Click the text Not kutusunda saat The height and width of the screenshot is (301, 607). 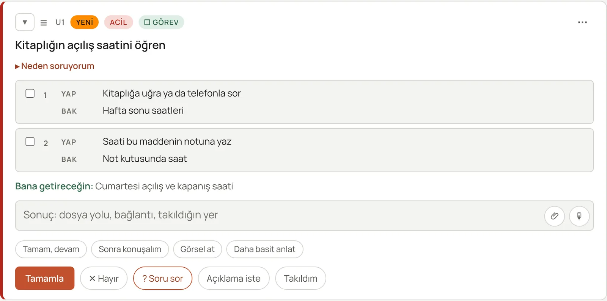point(145,159)
